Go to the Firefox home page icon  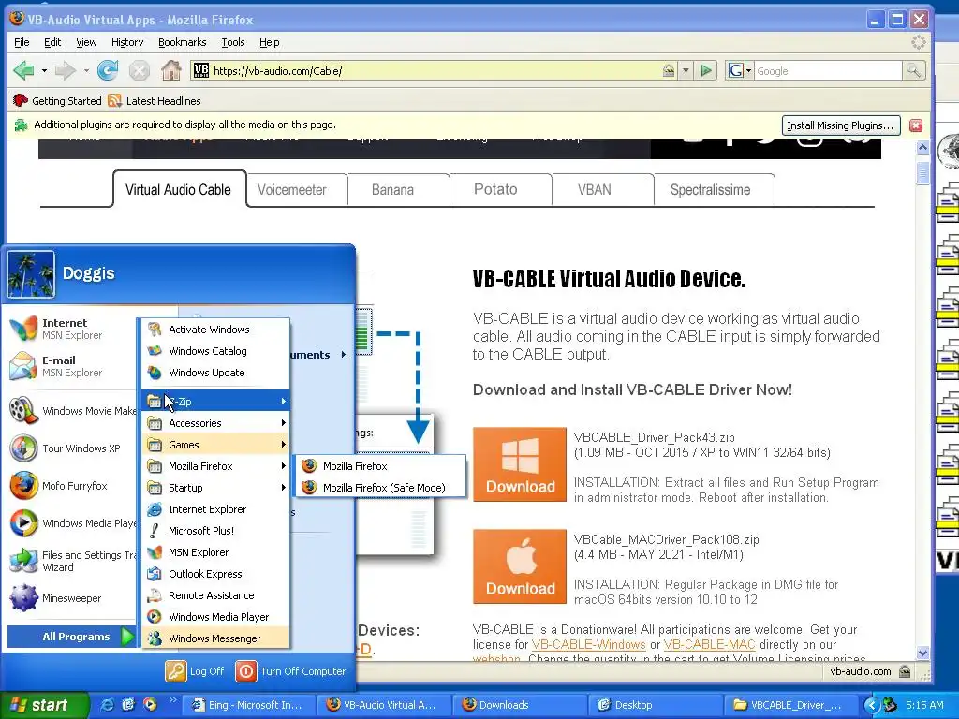tap(171, 71)
